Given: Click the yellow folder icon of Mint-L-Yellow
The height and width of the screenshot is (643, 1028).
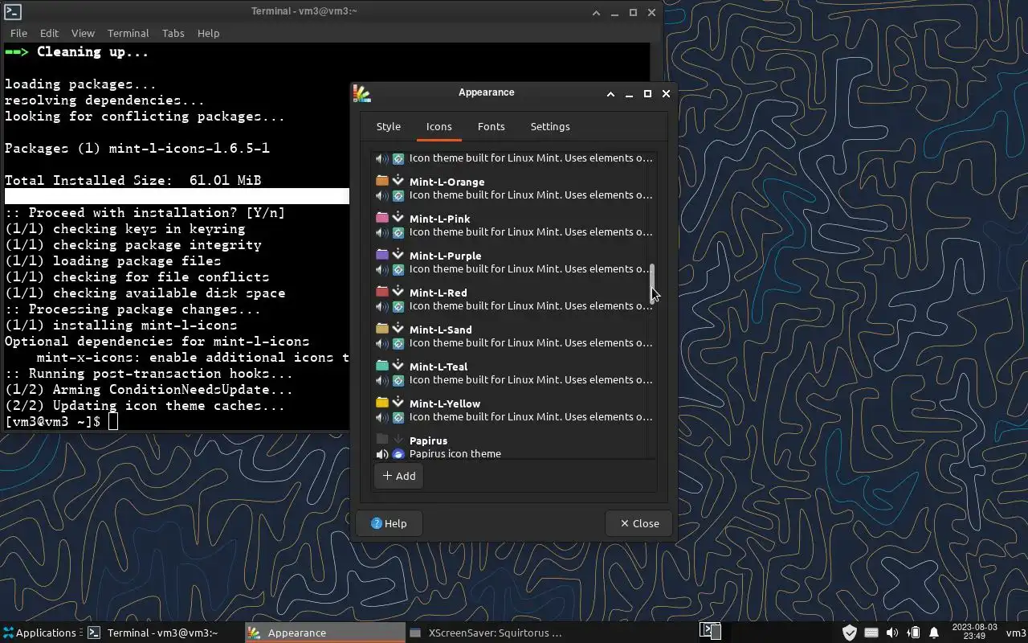Looking at the screenshot, I should (x=382, y=403).
